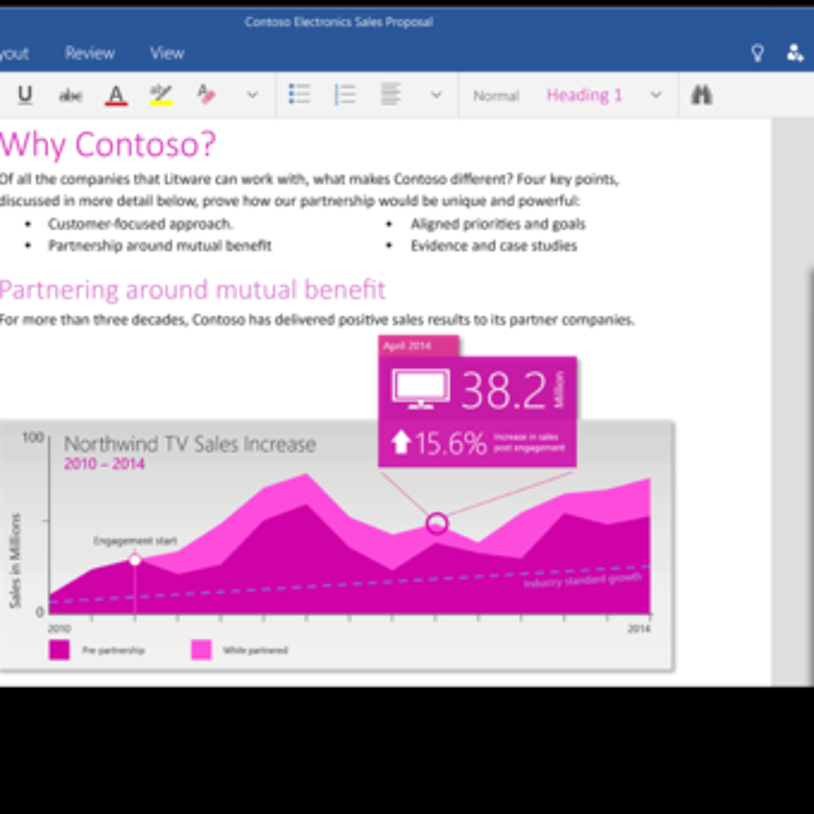Apply Heading 1 style
The image size is (814, 814).
pos(584,95)
